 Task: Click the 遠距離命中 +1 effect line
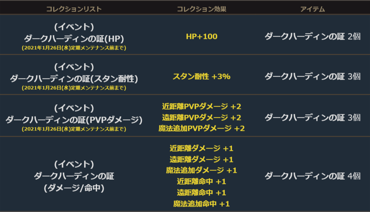click(x=202, y=192)
